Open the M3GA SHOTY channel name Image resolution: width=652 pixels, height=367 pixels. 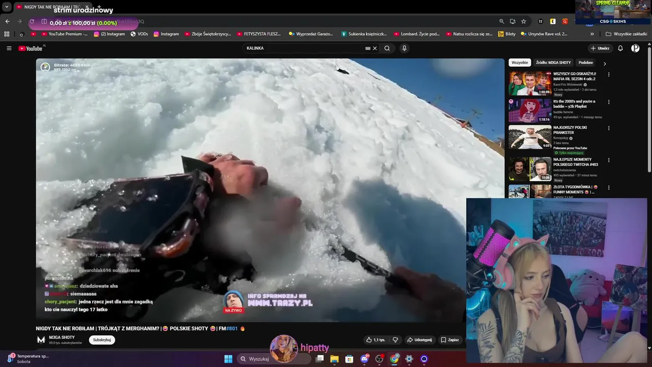pos(62,337)
